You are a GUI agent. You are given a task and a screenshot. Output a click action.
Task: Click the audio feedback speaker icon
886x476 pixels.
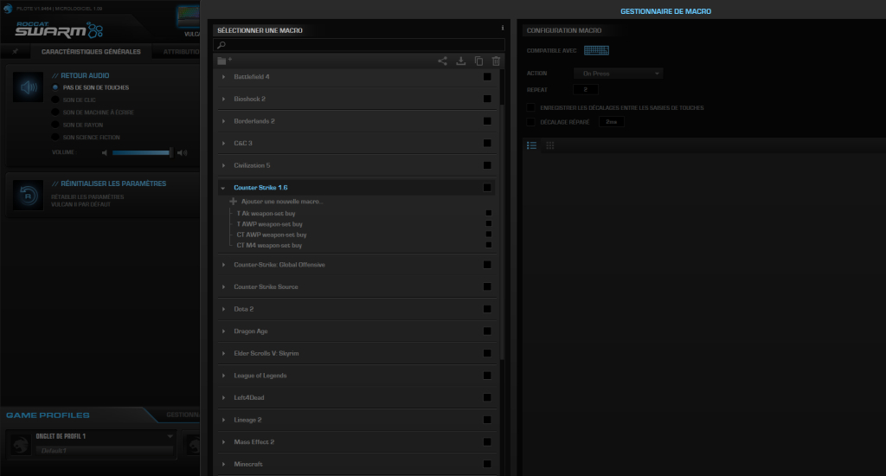pos(29,87)
